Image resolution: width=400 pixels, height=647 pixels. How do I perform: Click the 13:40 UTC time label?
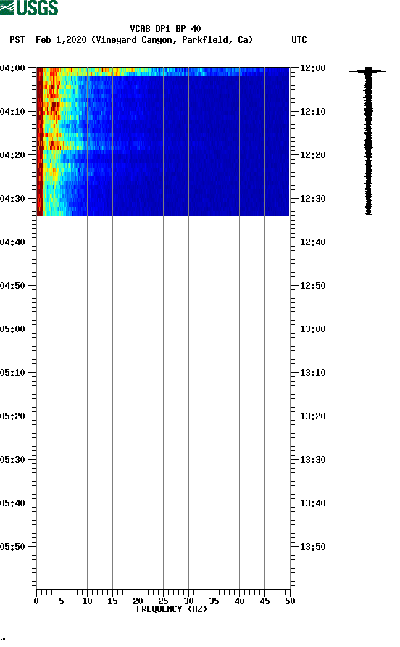tap(312, 503)
